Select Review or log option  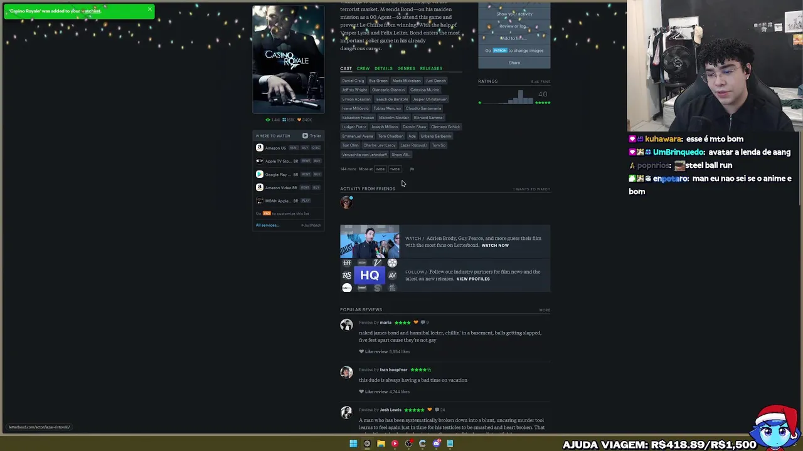click(x=514, y=26)
